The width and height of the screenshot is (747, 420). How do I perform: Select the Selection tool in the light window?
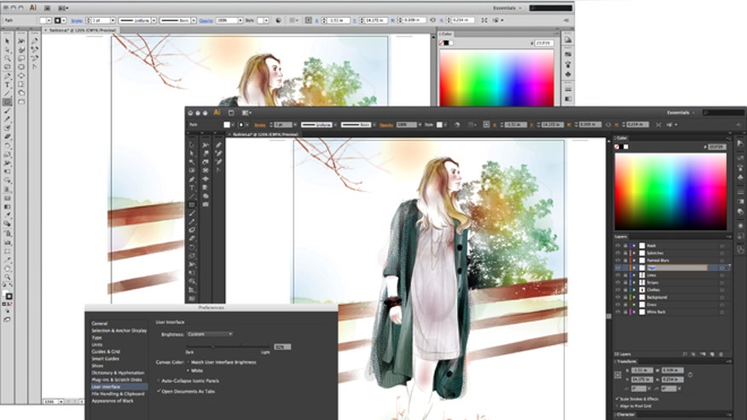[x=7, y=41]
